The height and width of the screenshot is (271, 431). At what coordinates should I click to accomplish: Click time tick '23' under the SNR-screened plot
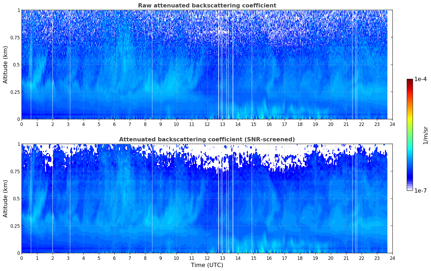click(377, 258)
